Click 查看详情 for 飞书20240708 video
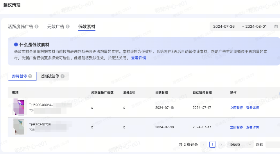This screenshot has height=154, width=280. tap(253, 127)
